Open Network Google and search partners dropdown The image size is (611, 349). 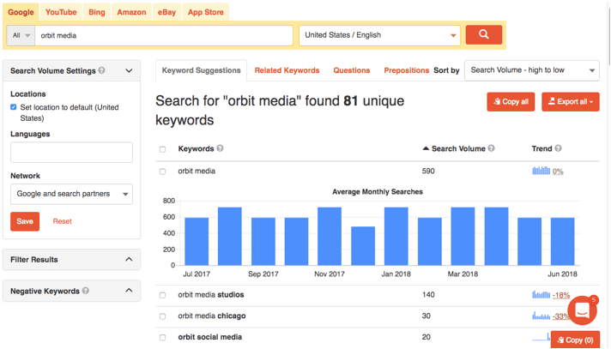pyautogui.click(x=71, y=194)
